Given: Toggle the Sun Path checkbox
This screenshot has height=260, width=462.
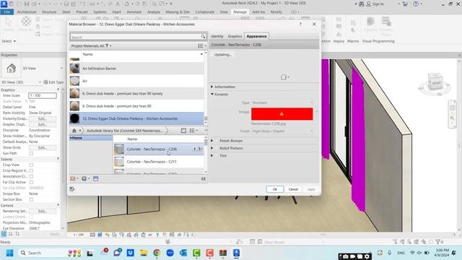Looking at the screenshot, I should [31, 153].
